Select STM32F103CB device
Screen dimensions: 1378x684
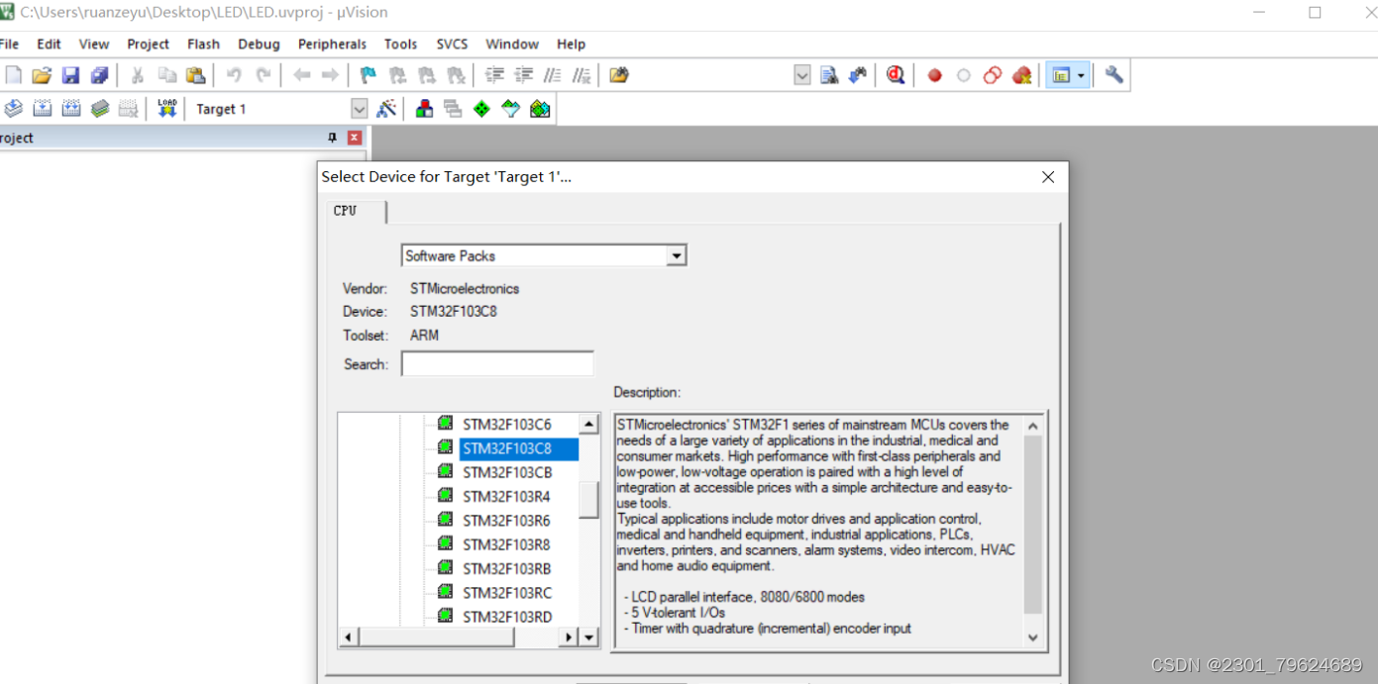point(507,472)
